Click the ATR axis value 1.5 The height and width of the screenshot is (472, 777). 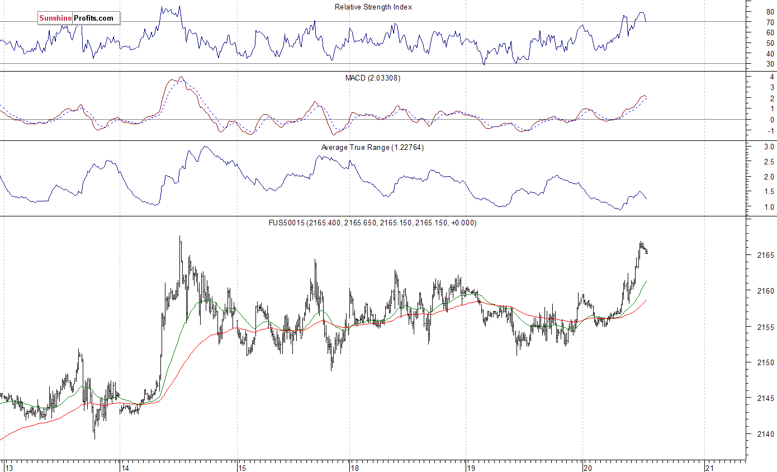click(x=769, y=192)
